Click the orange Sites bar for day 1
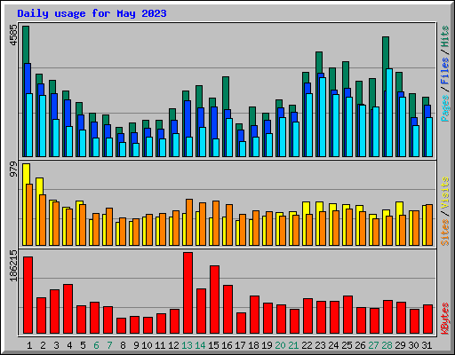 click(x=29, y=215)
